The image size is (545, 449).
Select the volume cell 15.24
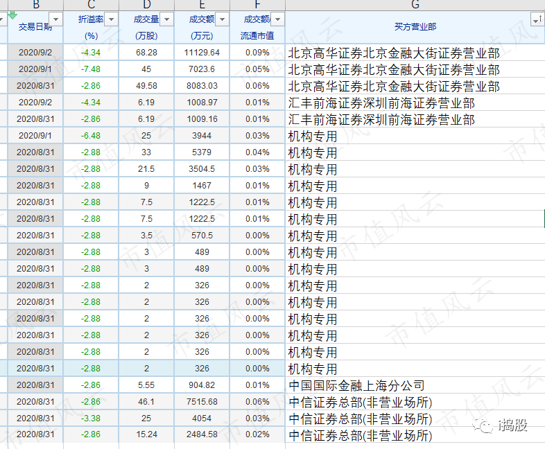[147, 434]
